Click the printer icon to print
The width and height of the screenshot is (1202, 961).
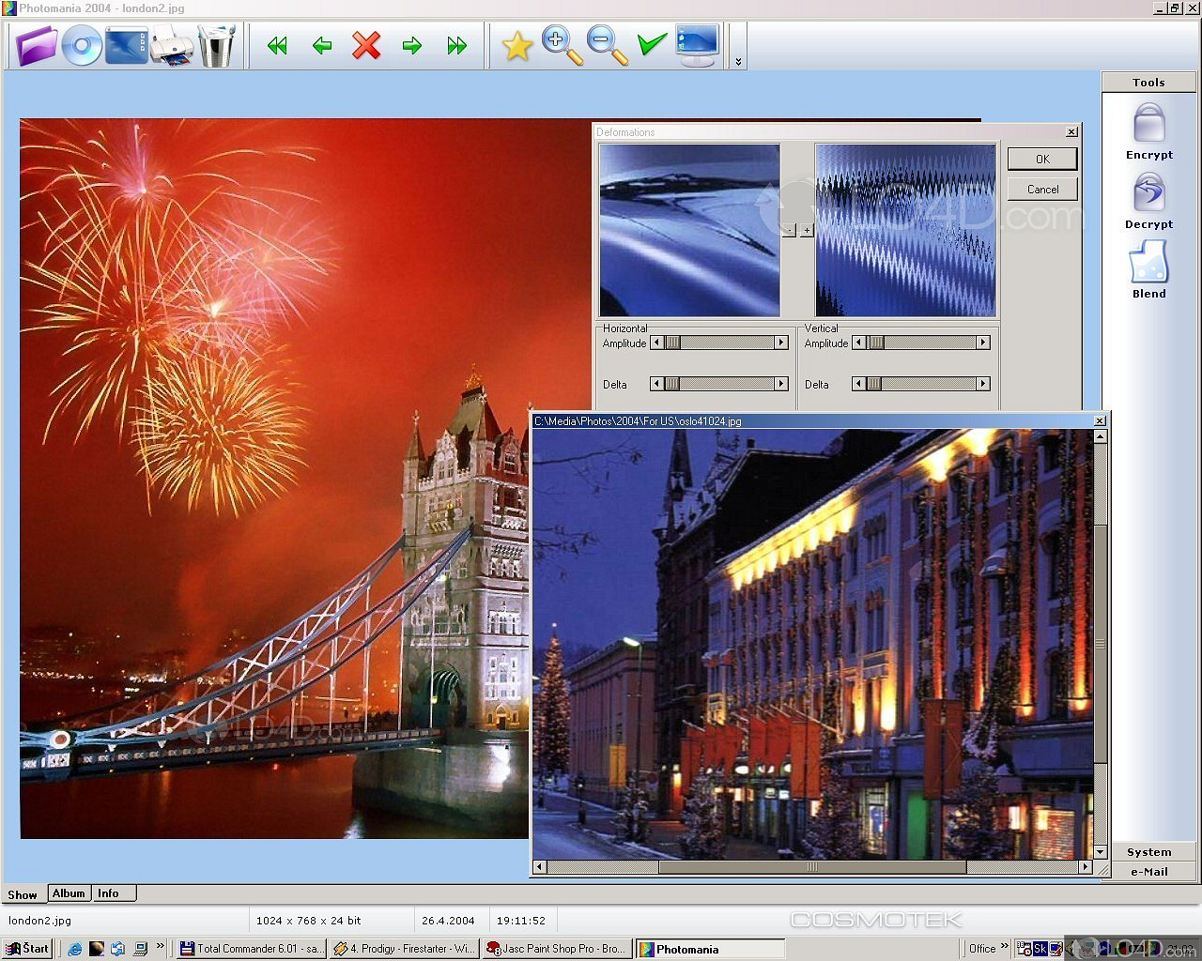[172, 45]
